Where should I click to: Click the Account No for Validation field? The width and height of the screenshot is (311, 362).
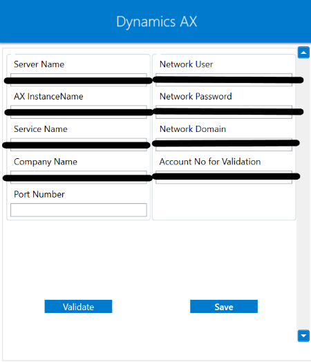[x=224, y=178]
